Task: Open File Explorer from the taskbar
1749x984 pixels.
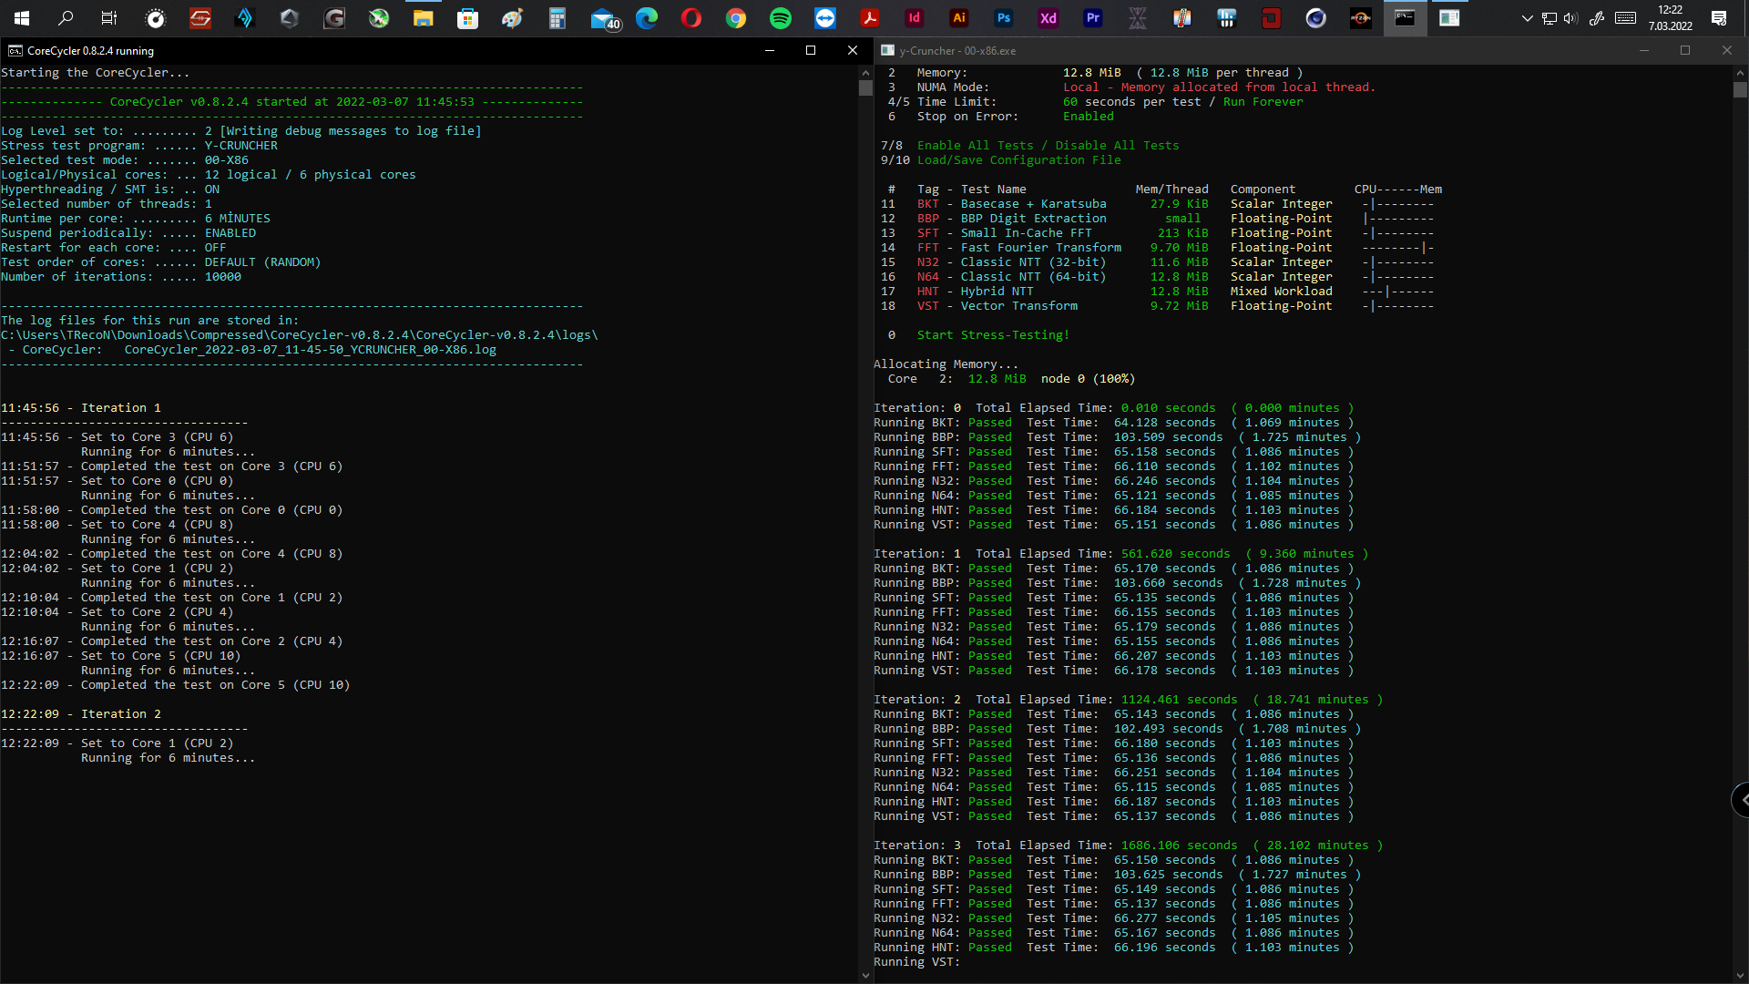Action: pyautogui.click(x=424, y=18)
